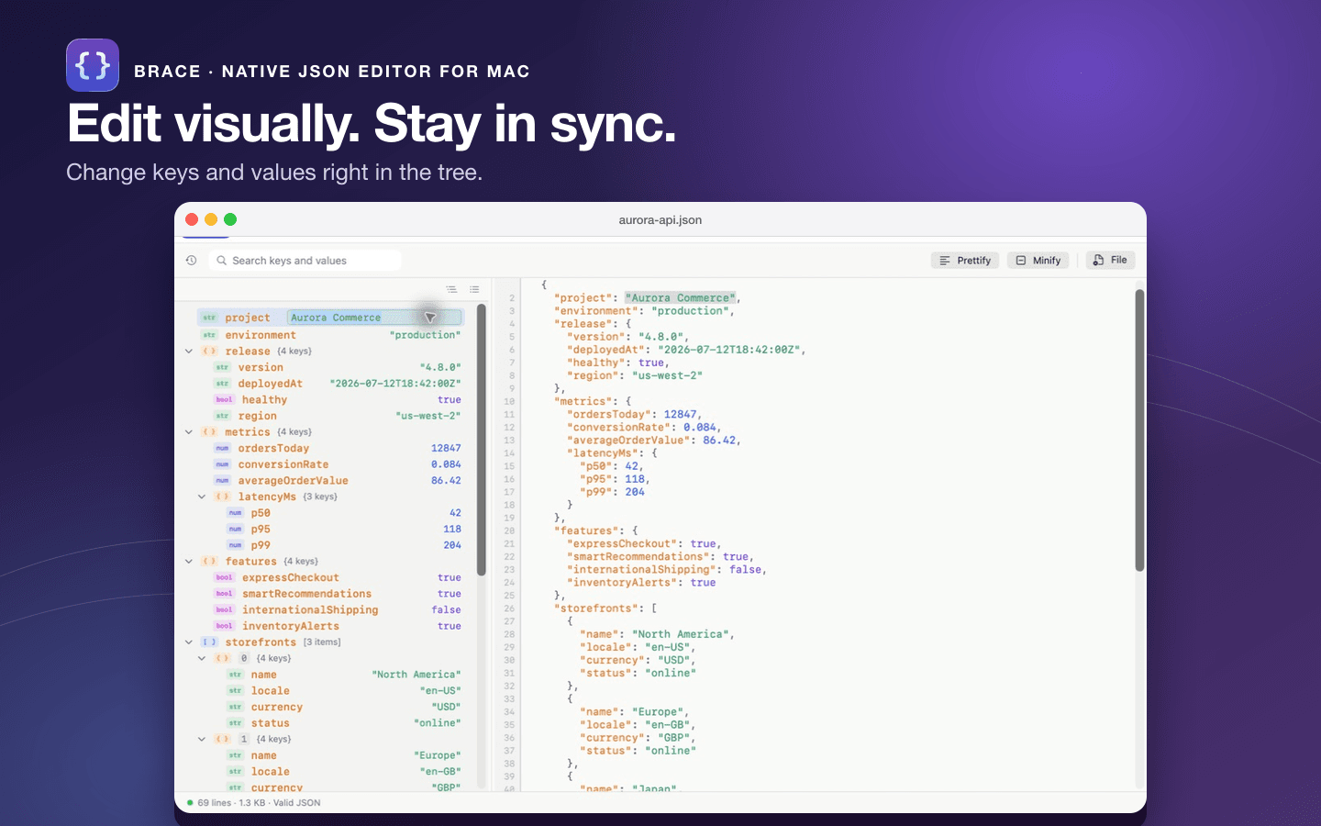Click the "production" value in tree

coord(426,335)
